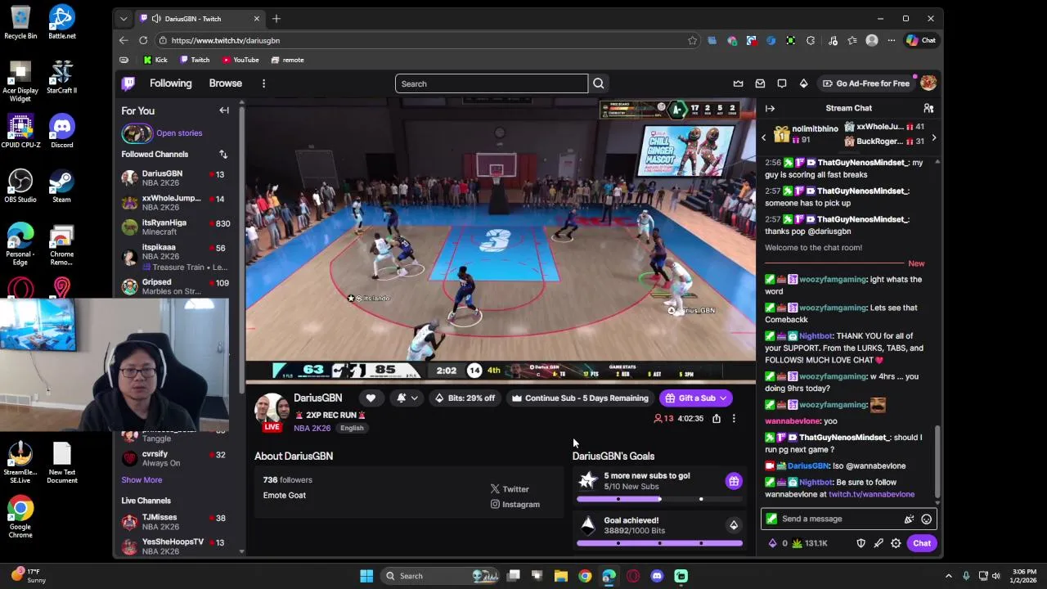
Task: Click the Twitch search field
Action: pyautogui.click(x=491, y=83)
